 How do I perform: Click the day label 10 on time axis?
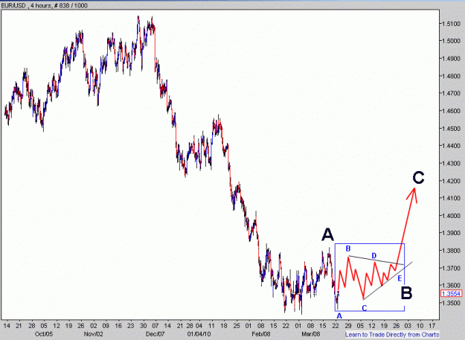(x=420, y=325)
